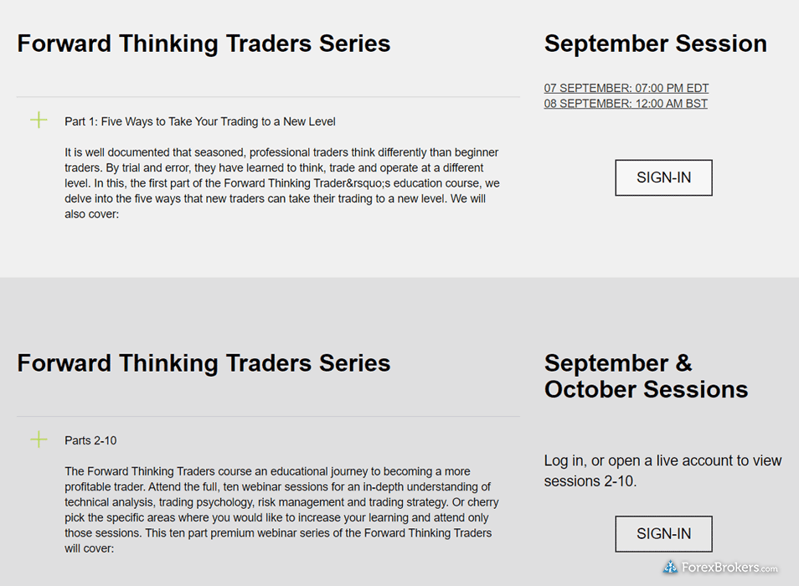
Task: Open the 07 September 07:00 PM EDT link
Action: [626, 88]
